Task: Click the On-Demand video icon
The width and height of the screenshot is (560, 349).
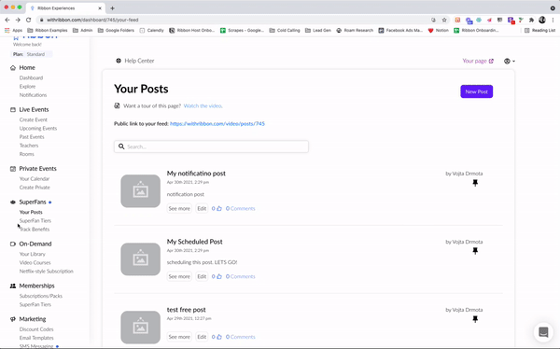Action: 13,244
